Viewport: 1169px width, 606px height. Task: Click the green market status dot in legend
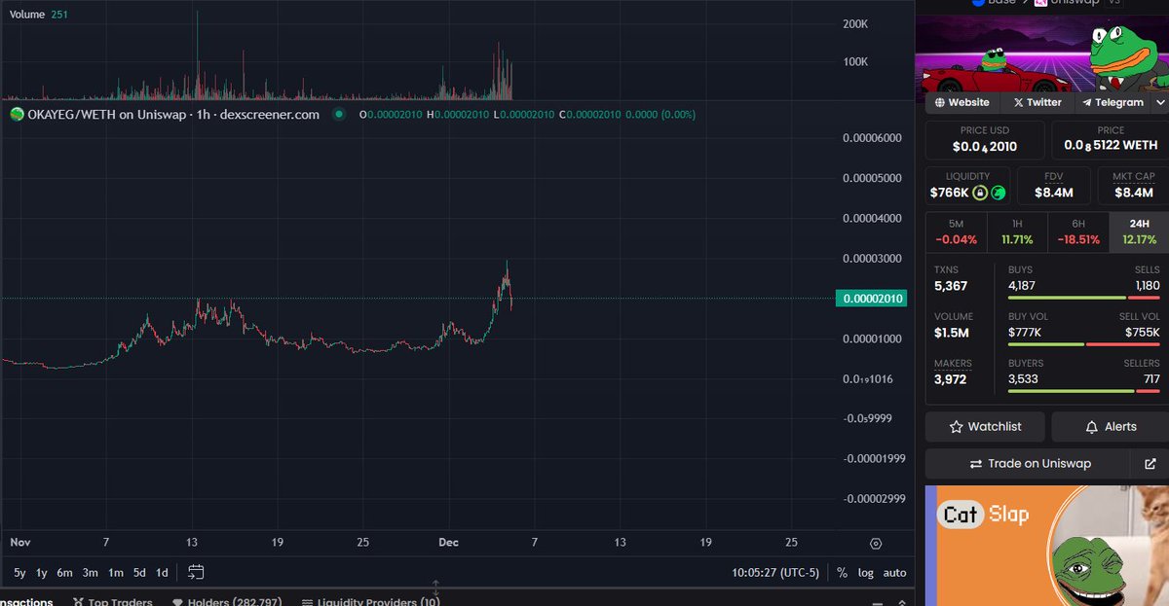(x=339, y=115)
